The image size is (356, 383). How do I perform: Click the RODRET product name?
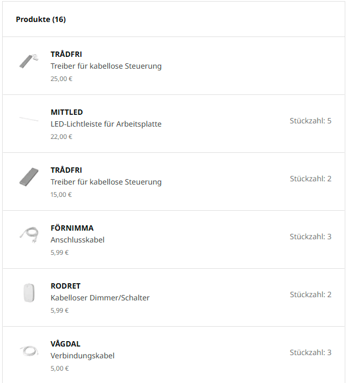(65, 286)
